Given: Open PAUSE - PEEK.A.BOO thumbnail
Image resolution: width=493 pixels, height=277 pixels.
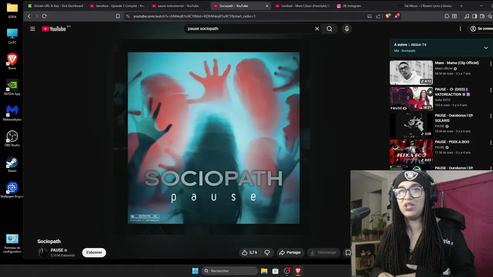Looking at the screenshot, I should (411, 152).
